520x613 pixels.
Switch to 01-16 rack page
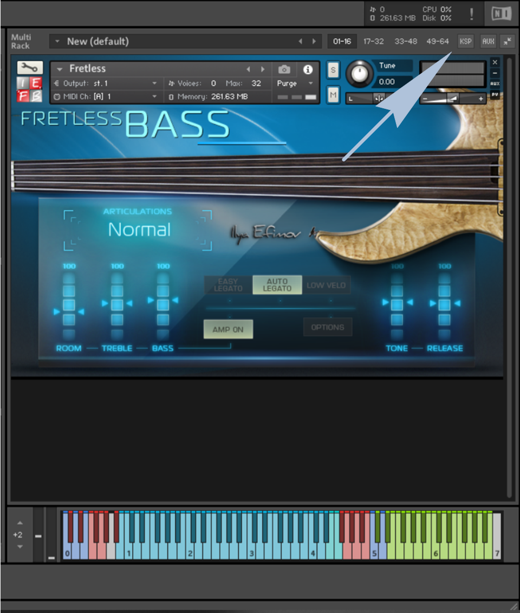pyautogui.click(x=342, y=42)
